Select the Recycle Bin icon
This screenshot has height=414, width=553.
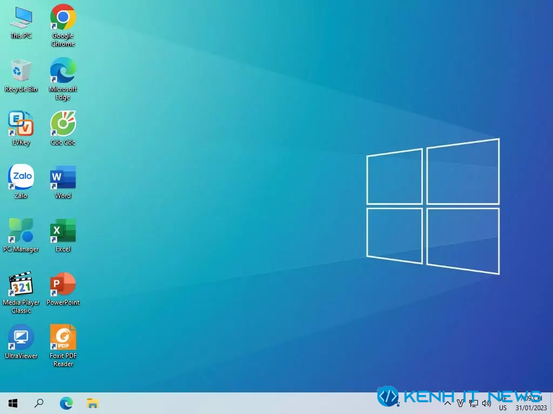tap(21, 75)
